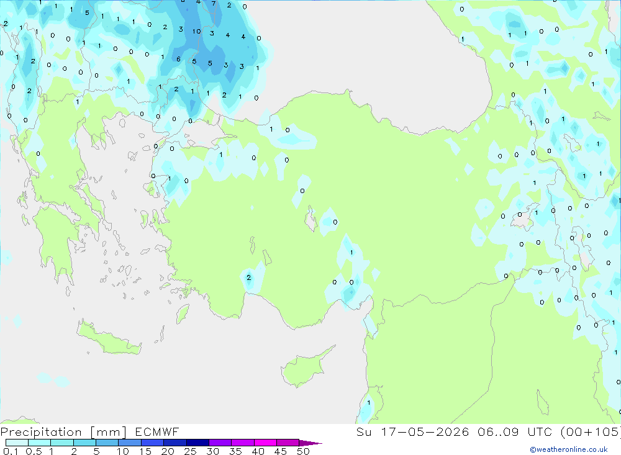The height and width of the screenshot is (455, 621).
Task: Click the "Precipitation" title word
Action: 41,432
